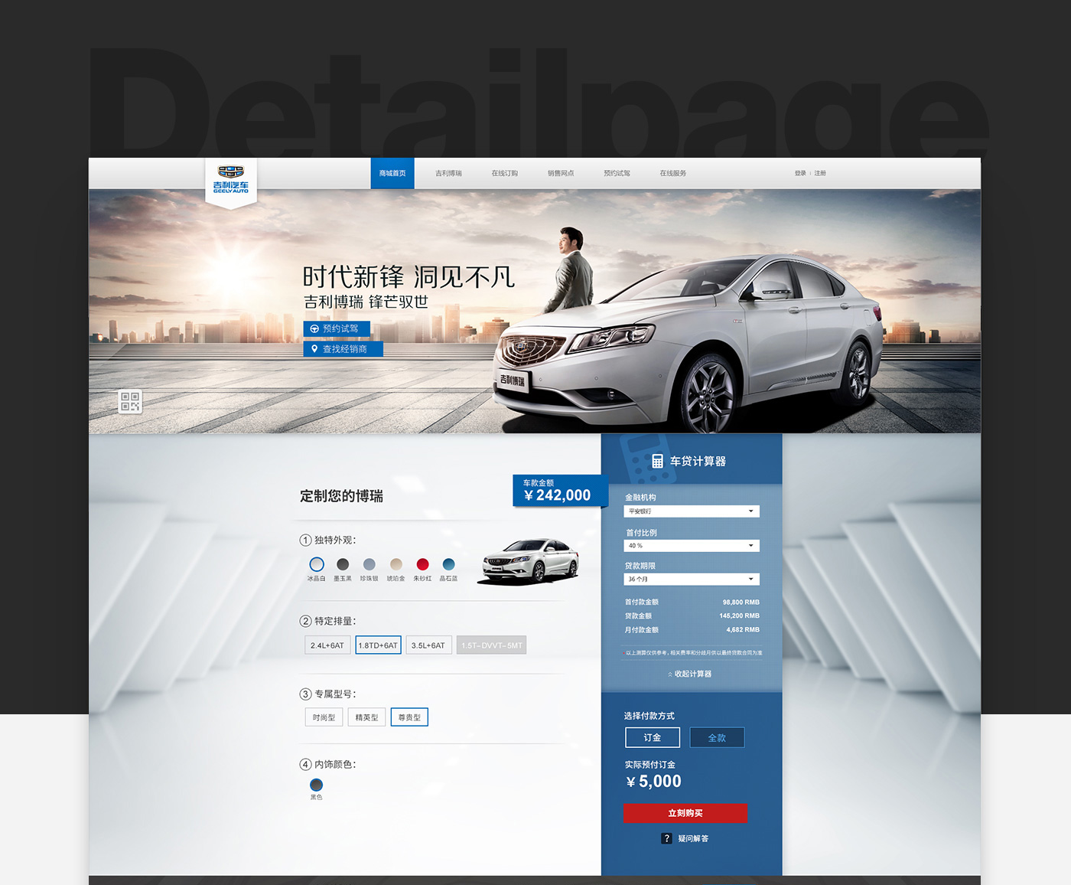This screenshot has width=1071, height=885.
Task: Click the 登录 login link
Action: [800, 173]
